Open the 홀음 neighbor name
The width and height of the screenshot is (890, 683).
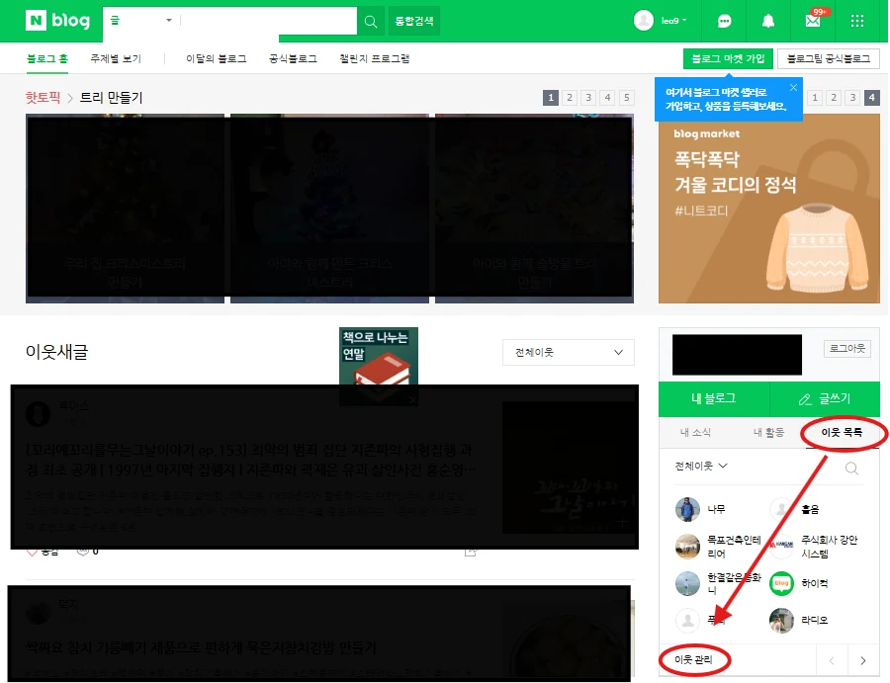pos(810,509)
